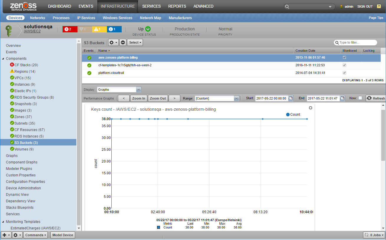Open the S3 Buckets gear action dropdown

coord(113,42)
